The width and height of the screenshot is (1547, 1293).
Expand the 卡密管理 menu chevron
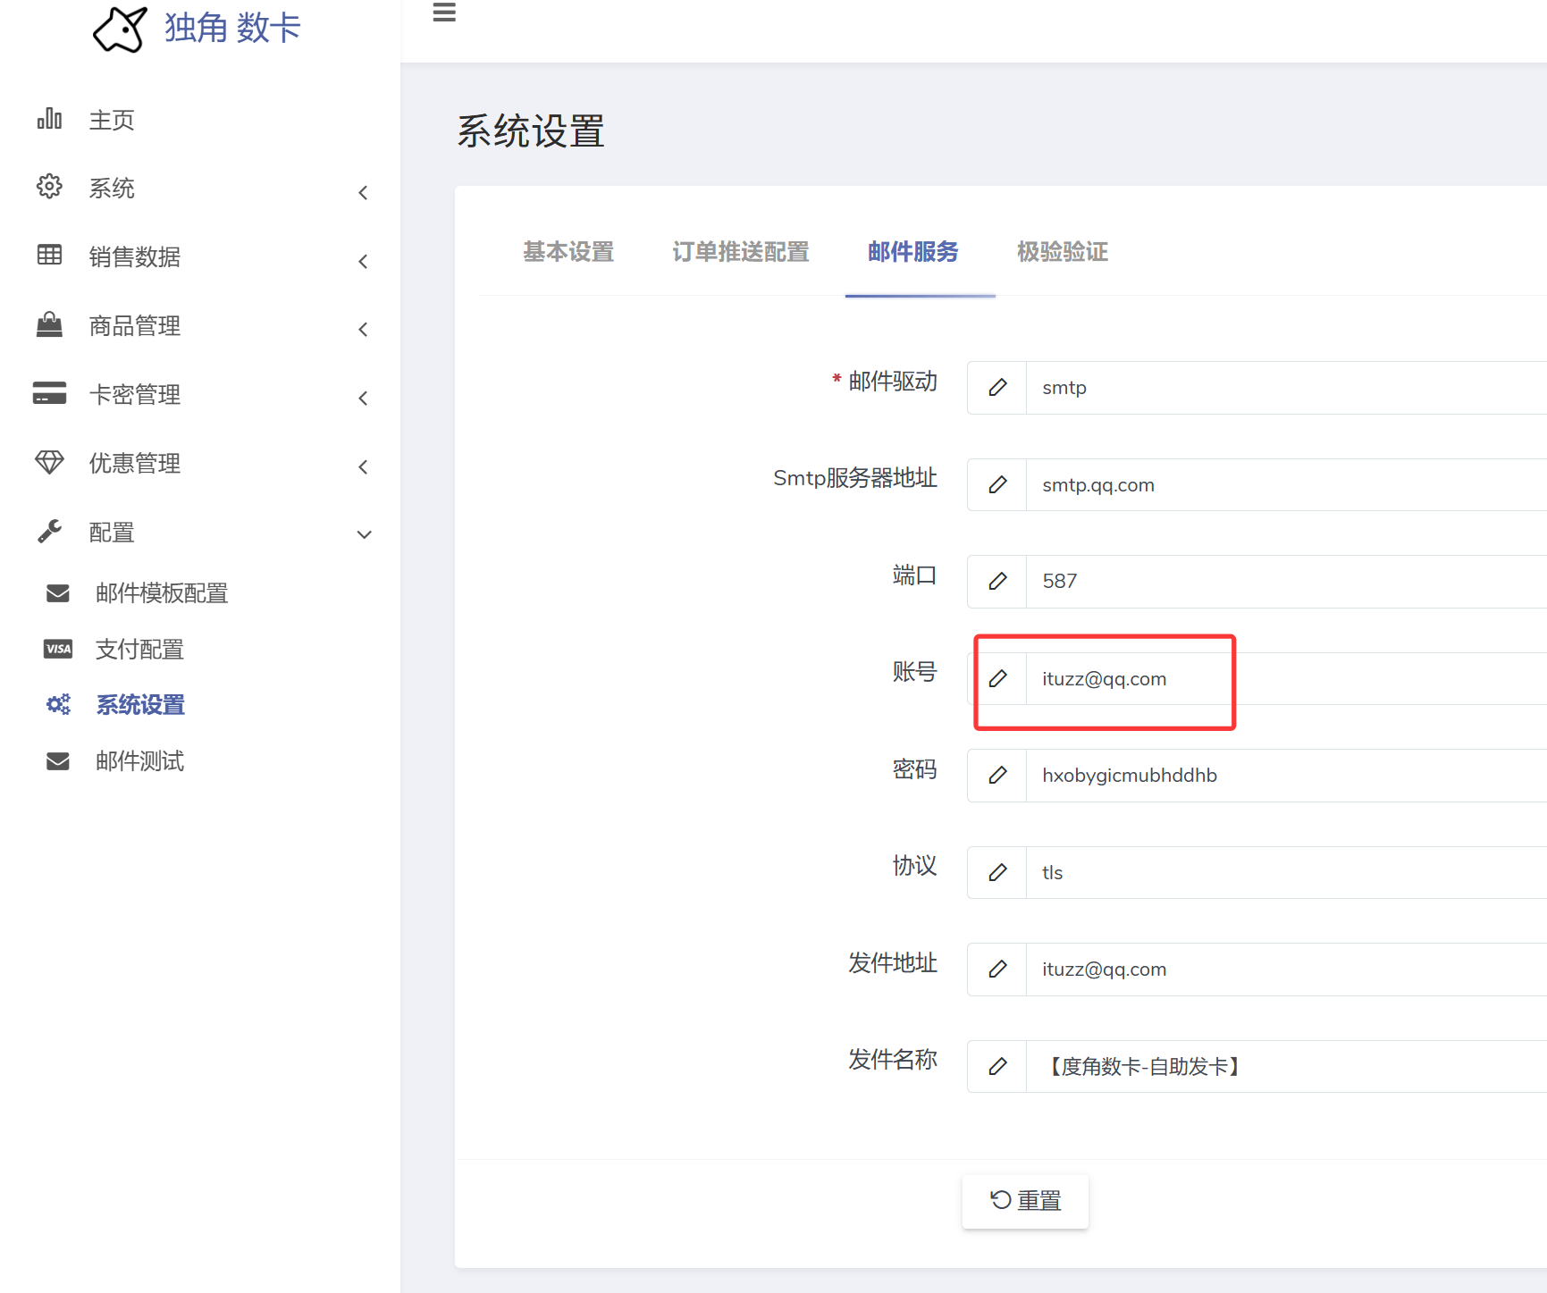pyautogui.click(x=363, y=398)
